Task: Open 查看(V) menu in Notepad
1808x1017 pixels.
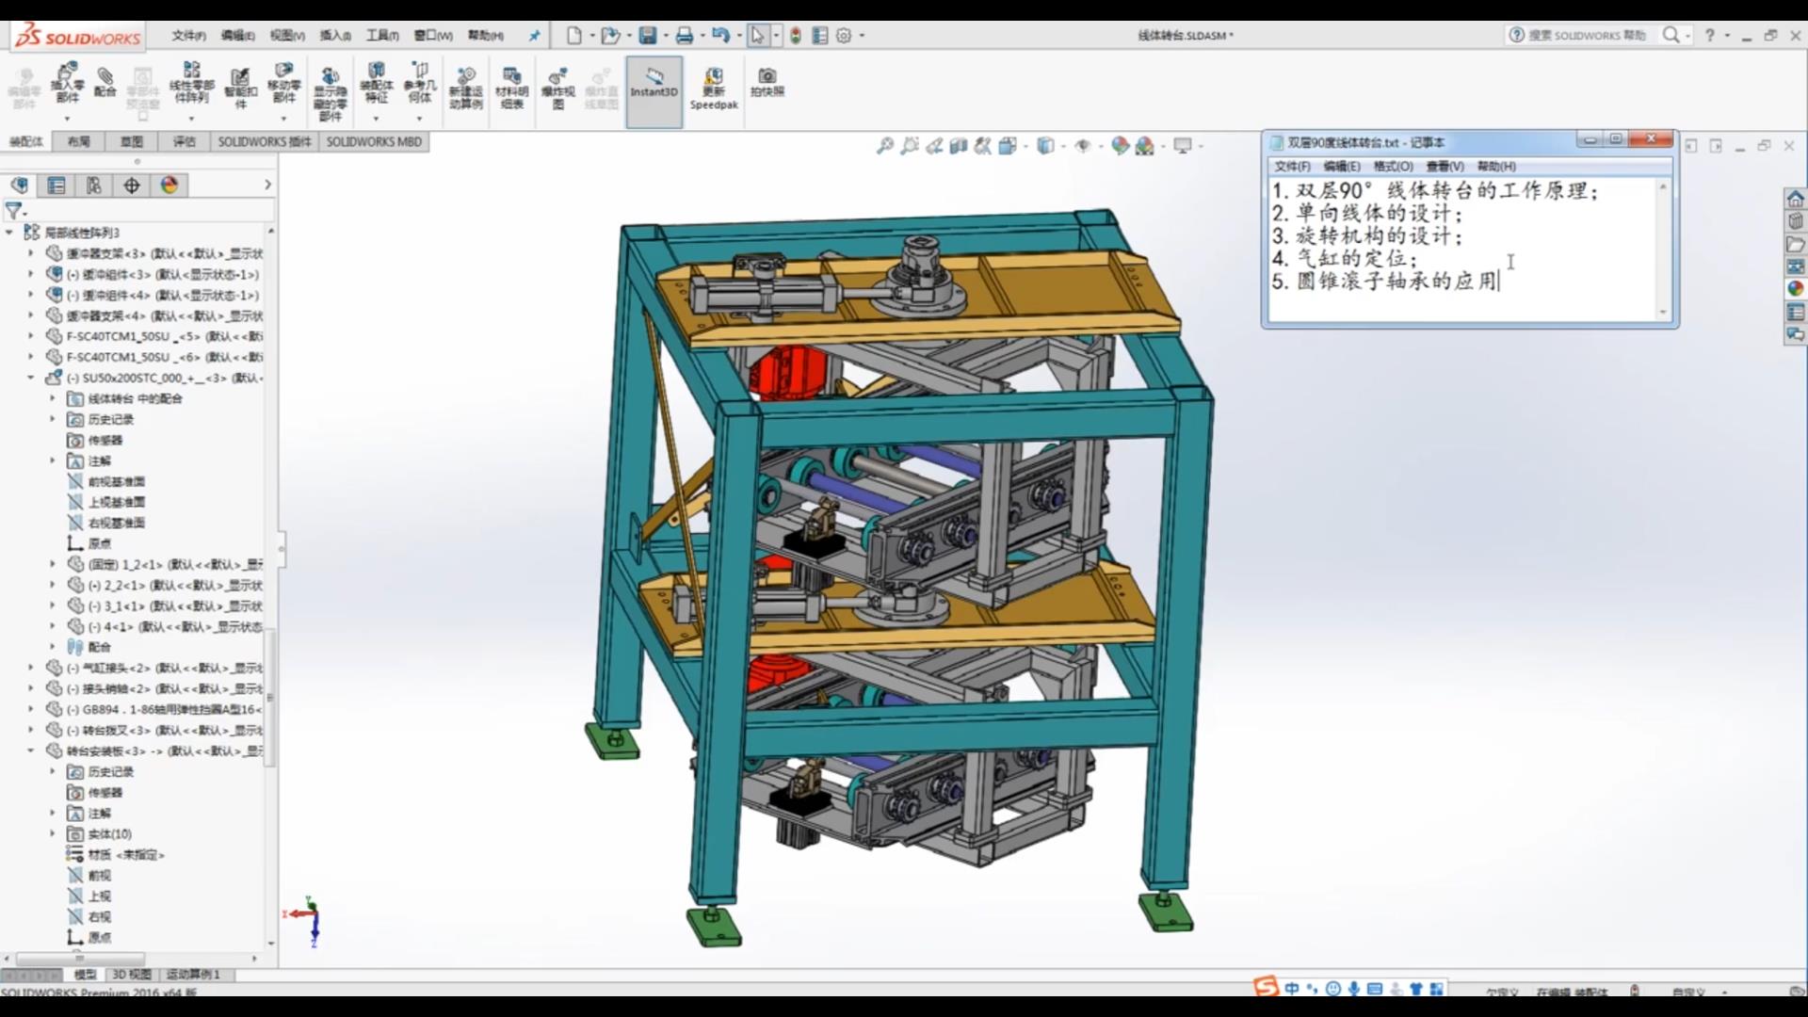Action: [x=1445, y=167]
